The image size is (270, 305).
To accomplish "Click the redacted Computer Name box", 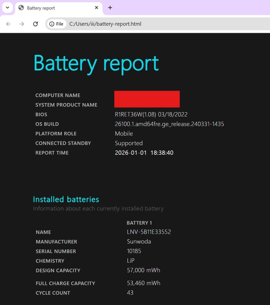I will tap(147, 99).
